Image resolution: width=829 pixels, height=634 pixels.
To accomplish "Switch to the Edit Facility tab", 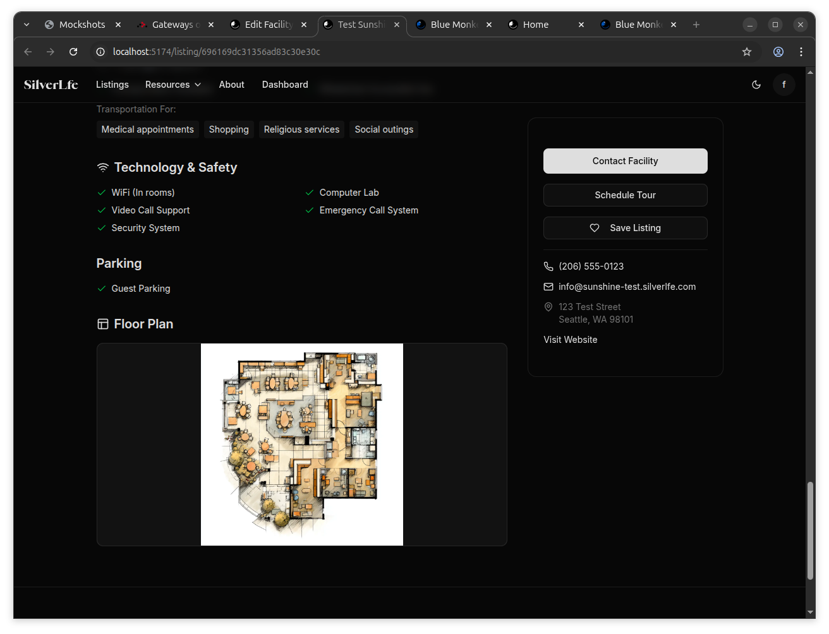I will tap(269, 25).
